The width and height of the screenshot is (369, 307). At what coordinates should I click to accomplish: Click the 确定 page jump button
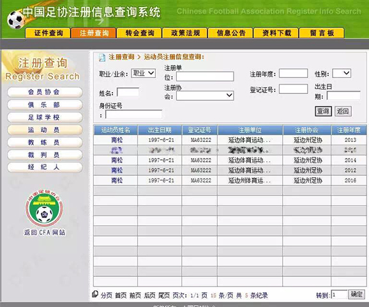pos(356,294)
